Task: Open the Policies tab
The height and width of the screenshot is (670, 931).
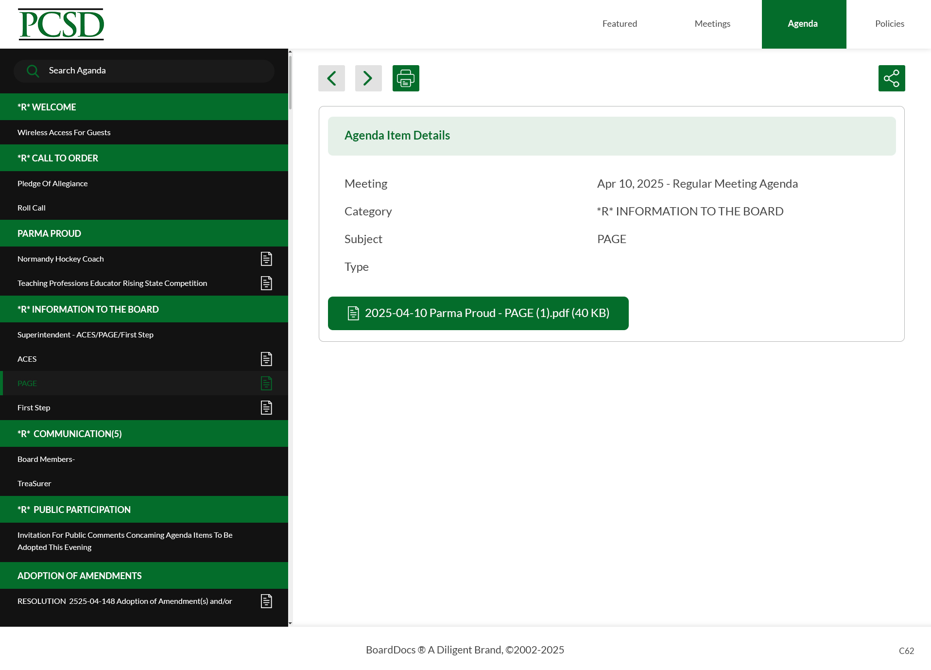Action: point(889,24)
